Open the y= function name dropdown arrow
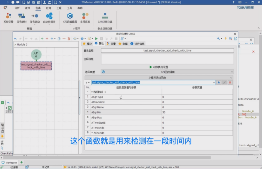This screenshot has height=169, width=262. [x=214, y=82]
